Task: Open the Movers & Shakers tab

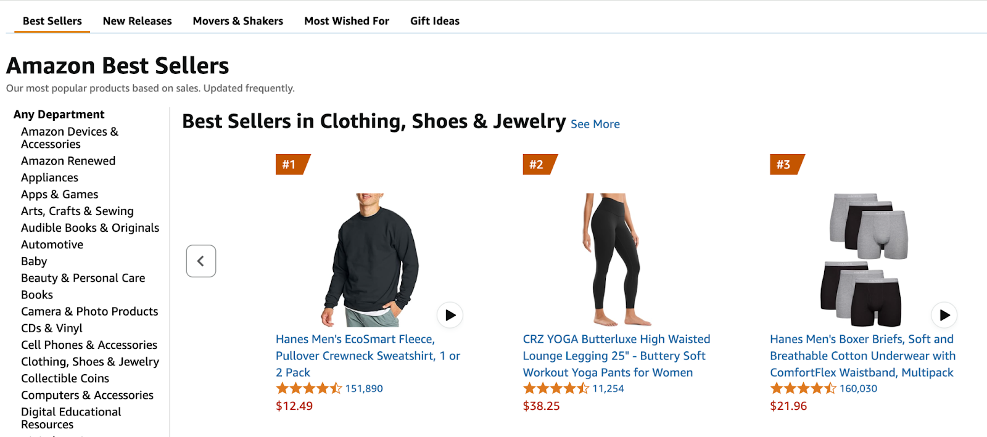Action: [238, 20]
